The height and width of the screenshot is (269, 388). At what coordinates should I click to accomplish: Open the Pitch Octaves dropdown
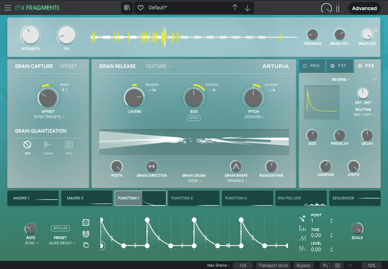(x=254, y=116)
